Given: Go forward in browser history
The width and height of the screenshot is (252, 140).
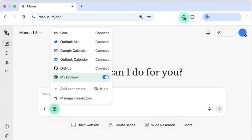Looking at the screenshot, I should click(14, 17).
